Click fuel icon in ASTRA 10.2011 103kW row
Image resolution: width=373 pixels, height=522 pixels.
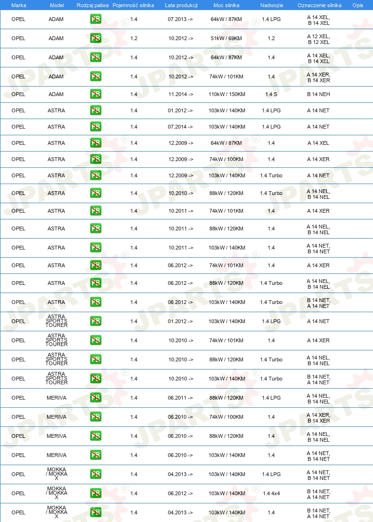[x=96, y=248]
